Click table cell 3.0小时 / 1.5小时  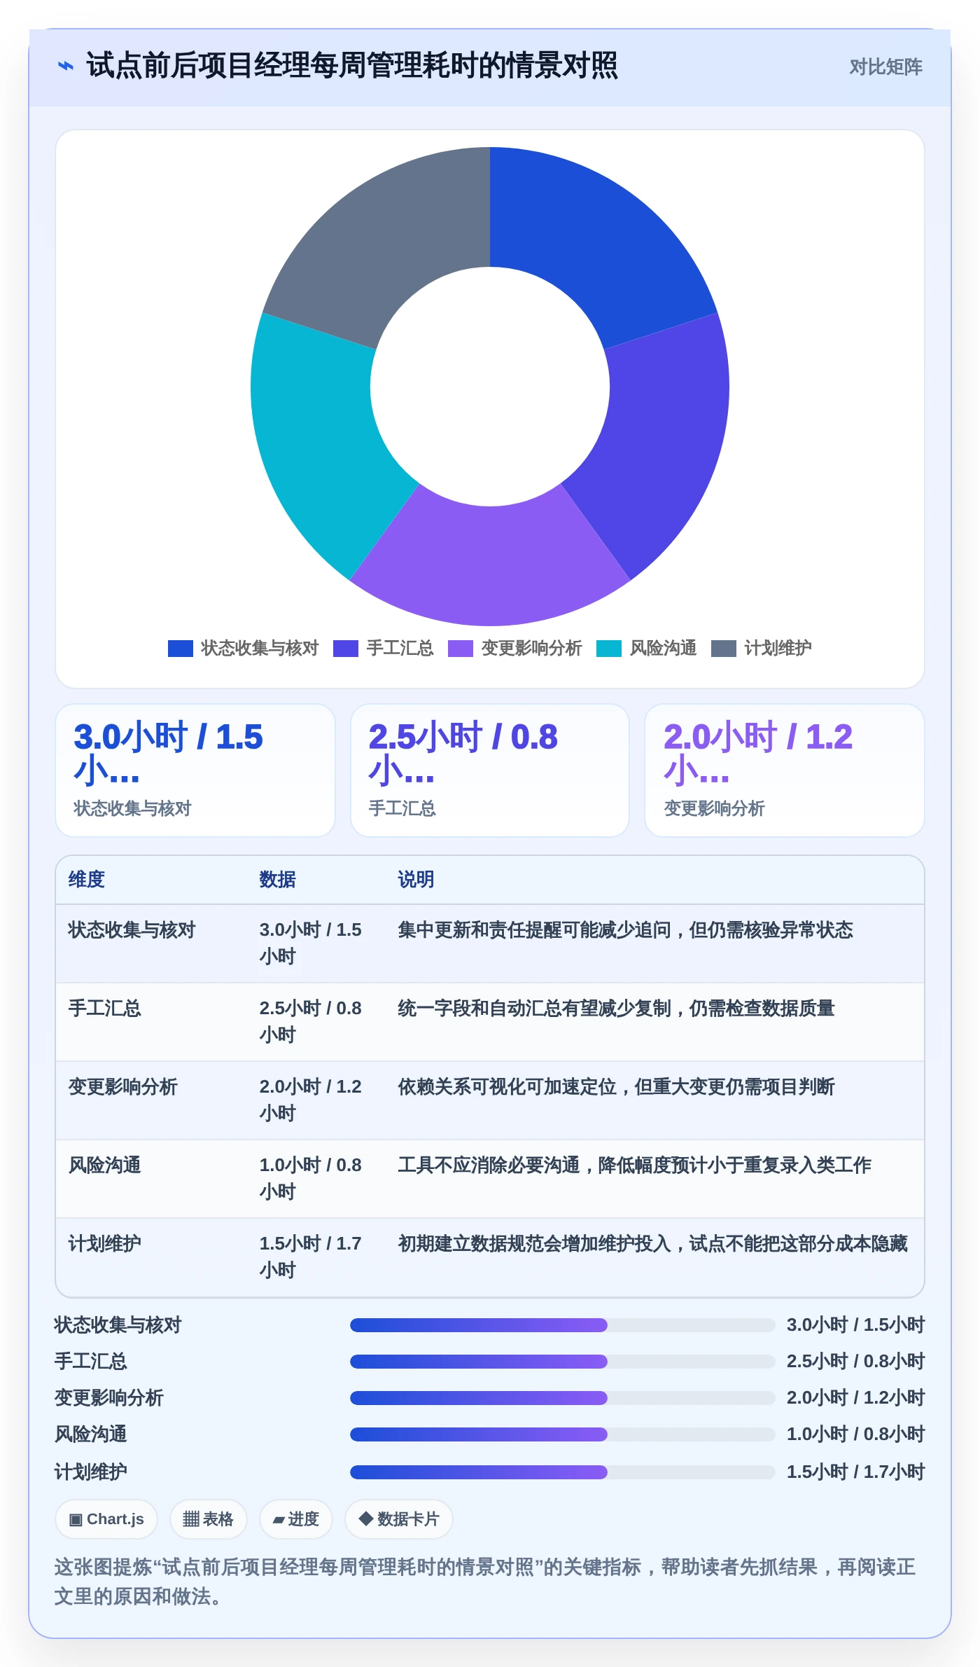coord(311,943)
